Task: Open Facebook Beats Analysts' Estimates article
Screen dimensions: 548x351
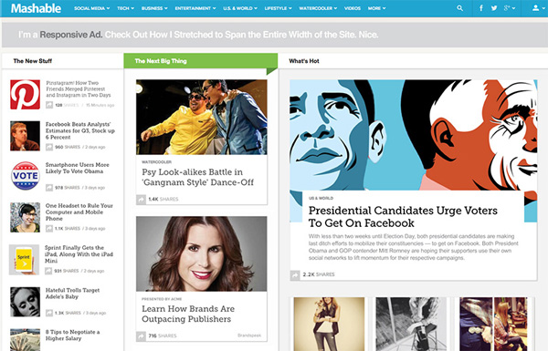Action: pos(80,130)
